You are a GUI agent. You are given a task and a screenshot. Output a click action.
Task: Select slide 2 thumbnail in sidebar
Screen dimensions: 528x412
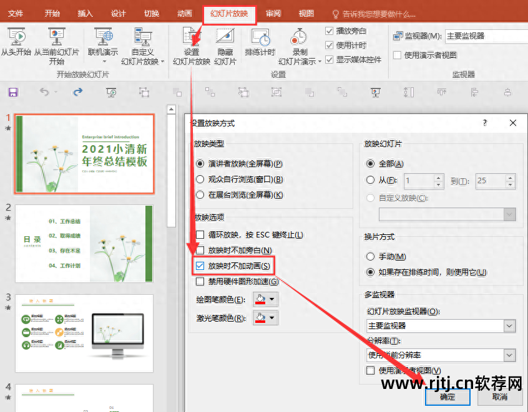click(84, 243)
